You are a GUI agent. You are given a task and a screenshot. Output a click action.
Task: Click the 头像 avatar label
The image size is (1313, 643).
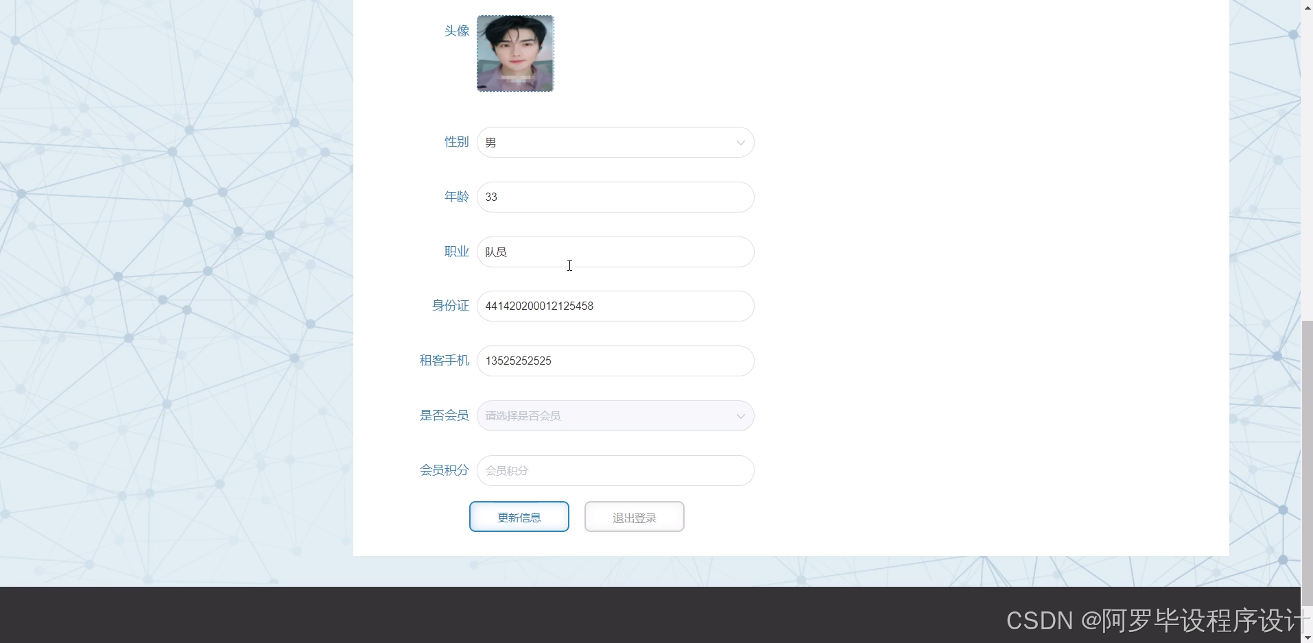(x=456, y=30)
